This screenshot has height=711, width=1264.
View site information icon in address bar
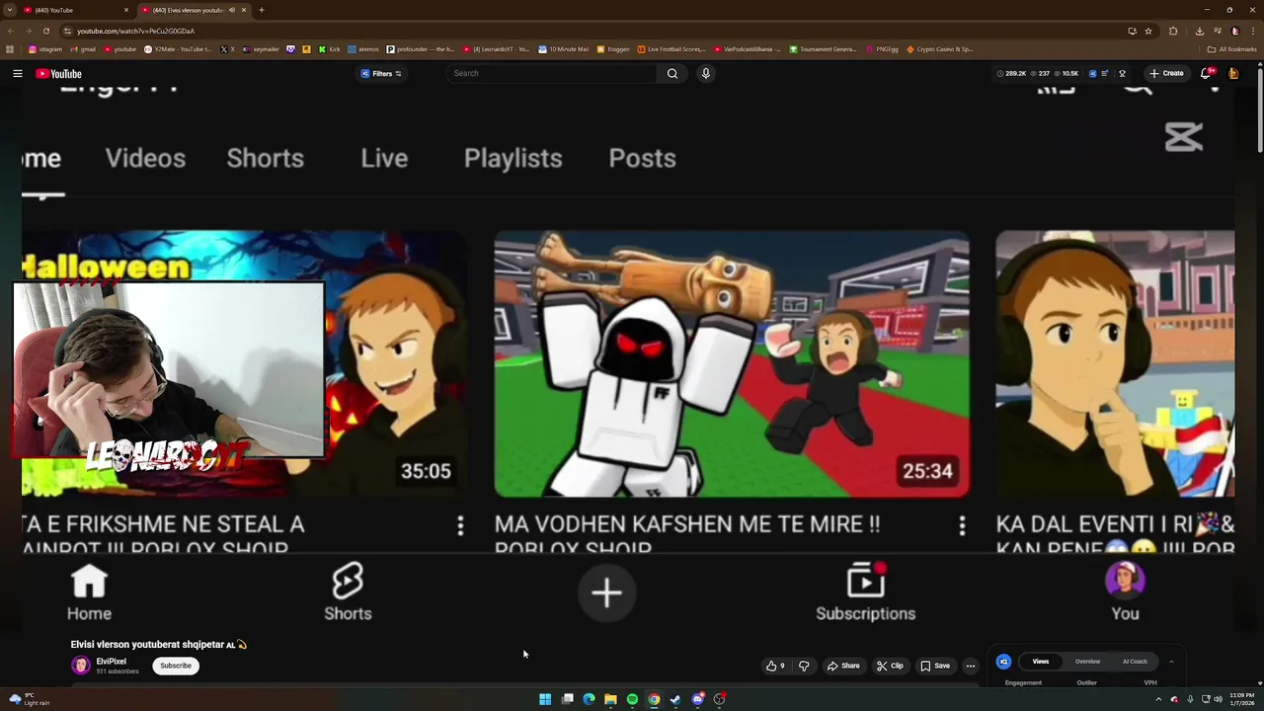pos(67,31)
